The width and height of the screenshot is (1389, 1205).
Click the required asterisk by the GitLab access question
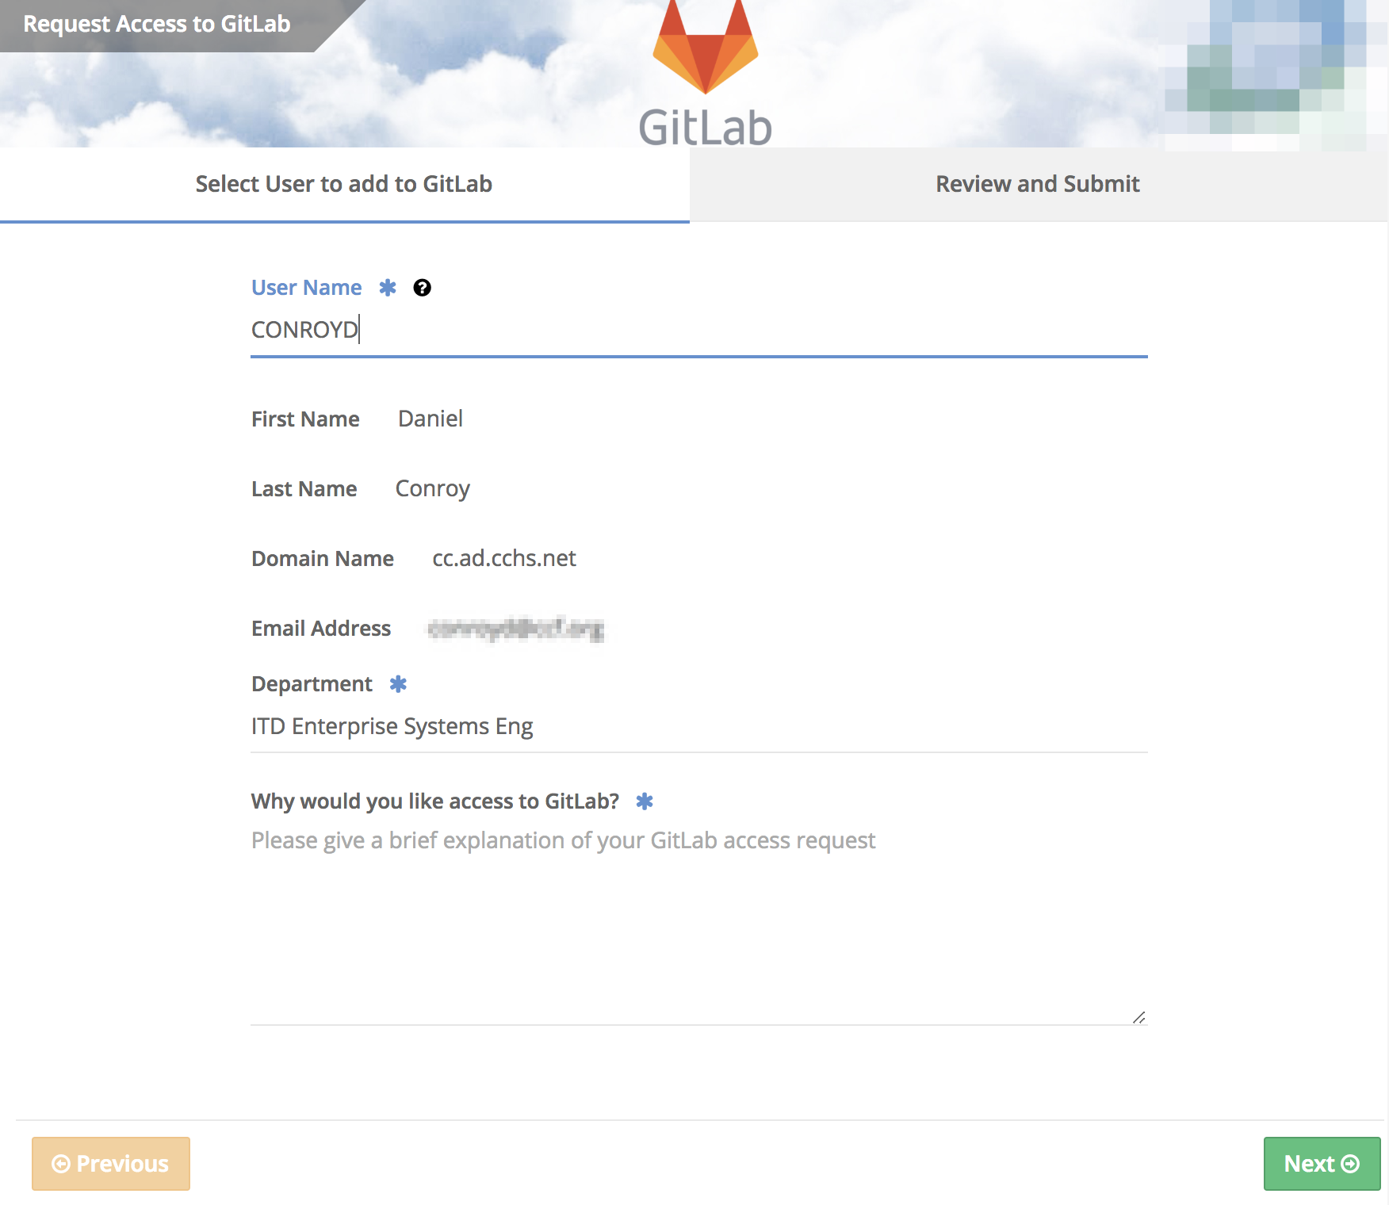[x=645, y=801]
